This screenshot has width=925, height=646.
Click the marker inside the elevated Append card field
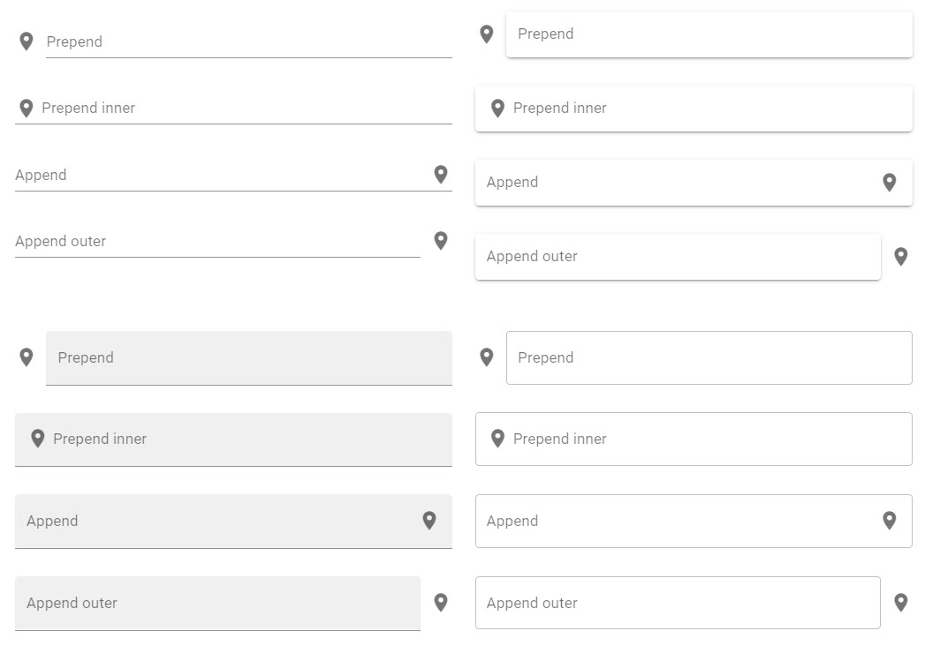click(x=889, y=182)
